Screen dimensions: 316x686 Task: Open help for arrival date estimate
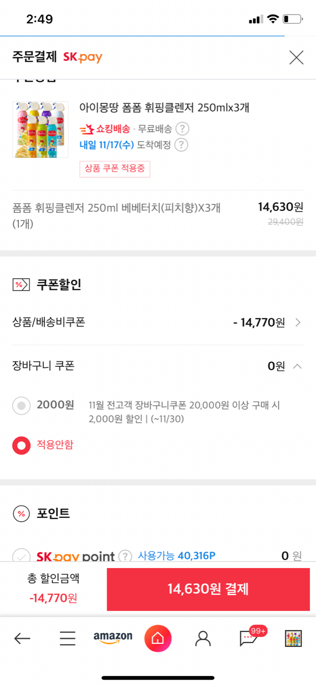pyautogui.click(x=181, y=145)
